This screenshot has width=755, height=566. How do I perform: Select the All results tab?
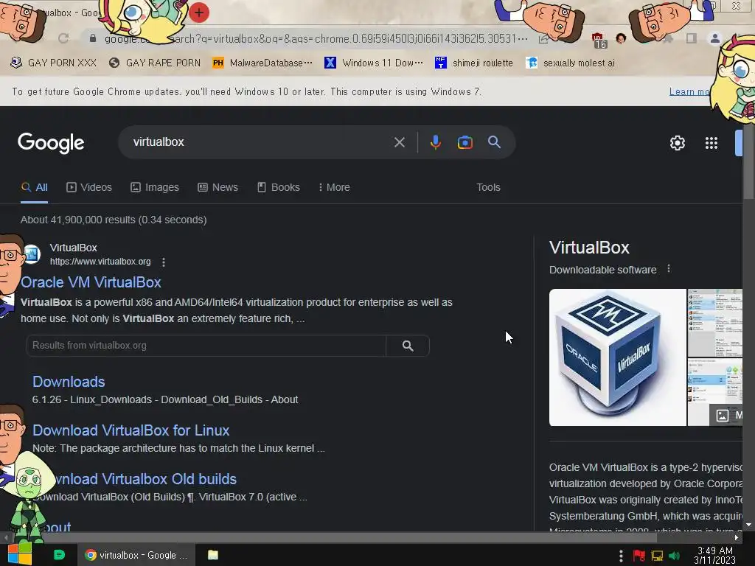pyautogui.click(x=34, y=187)
